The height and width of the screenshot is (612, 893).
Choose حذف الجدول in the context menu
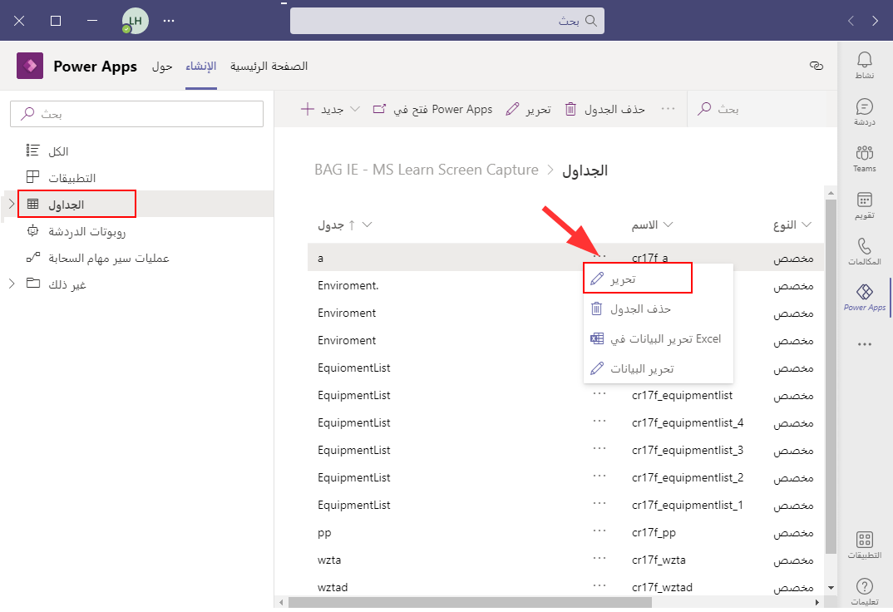click(658, 308)
